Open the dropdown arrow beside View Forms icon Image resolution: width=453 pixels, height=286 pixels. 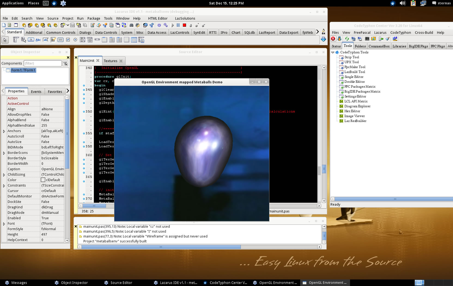click(68, 25)
